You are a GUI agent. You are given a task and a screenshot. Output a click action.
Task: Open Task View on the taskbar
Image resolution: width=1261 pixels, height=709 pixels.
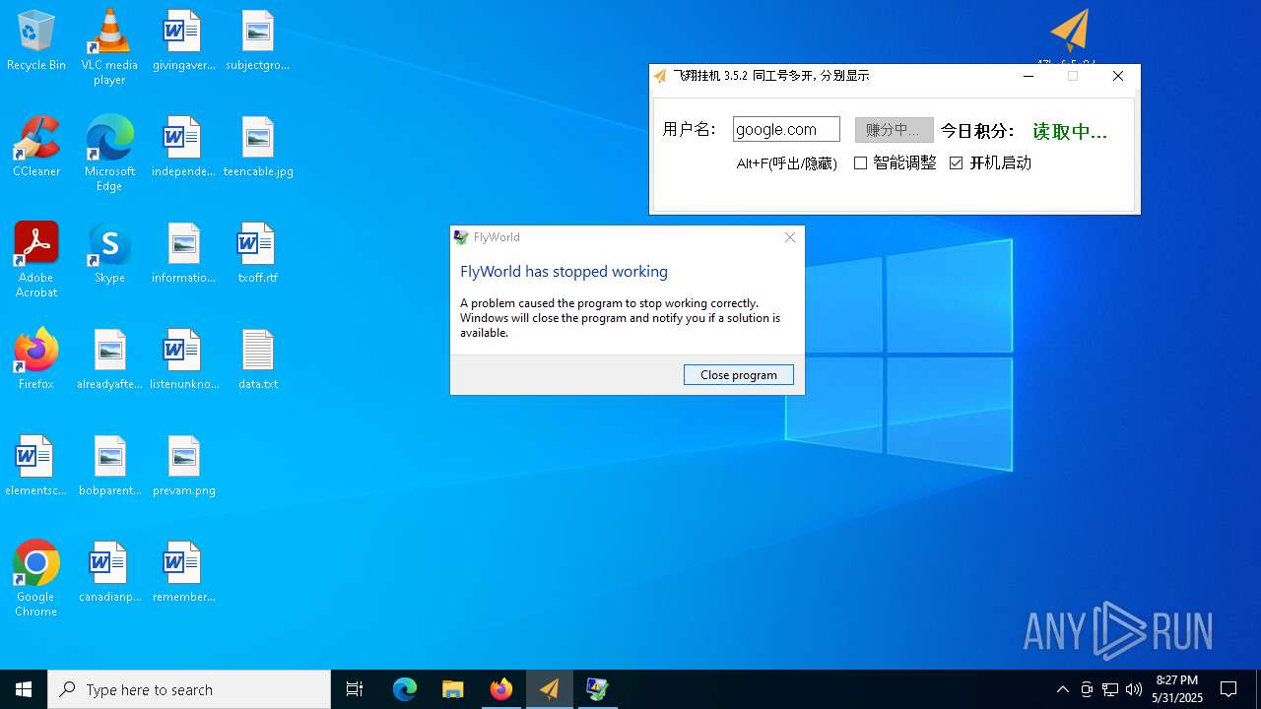[x=355, y=689]
